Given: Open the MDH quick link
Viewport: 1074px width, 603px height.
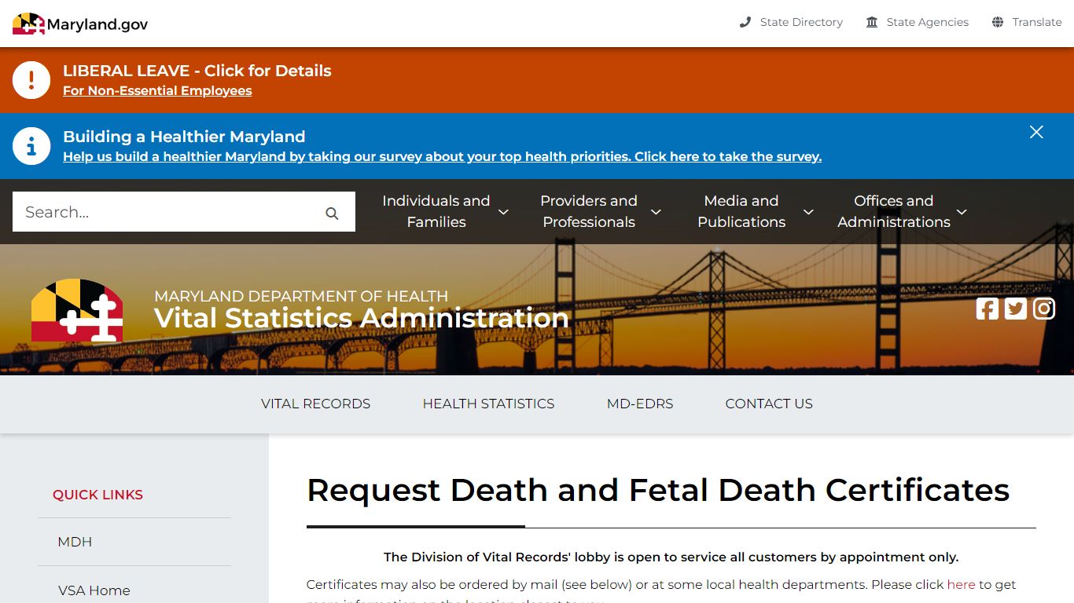Looking at the screenshot, I should 75,542.
